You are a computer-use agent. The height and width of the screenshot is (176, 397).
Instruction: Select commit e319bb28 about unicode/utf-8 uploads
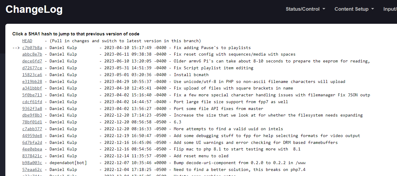tap(32, 81)
